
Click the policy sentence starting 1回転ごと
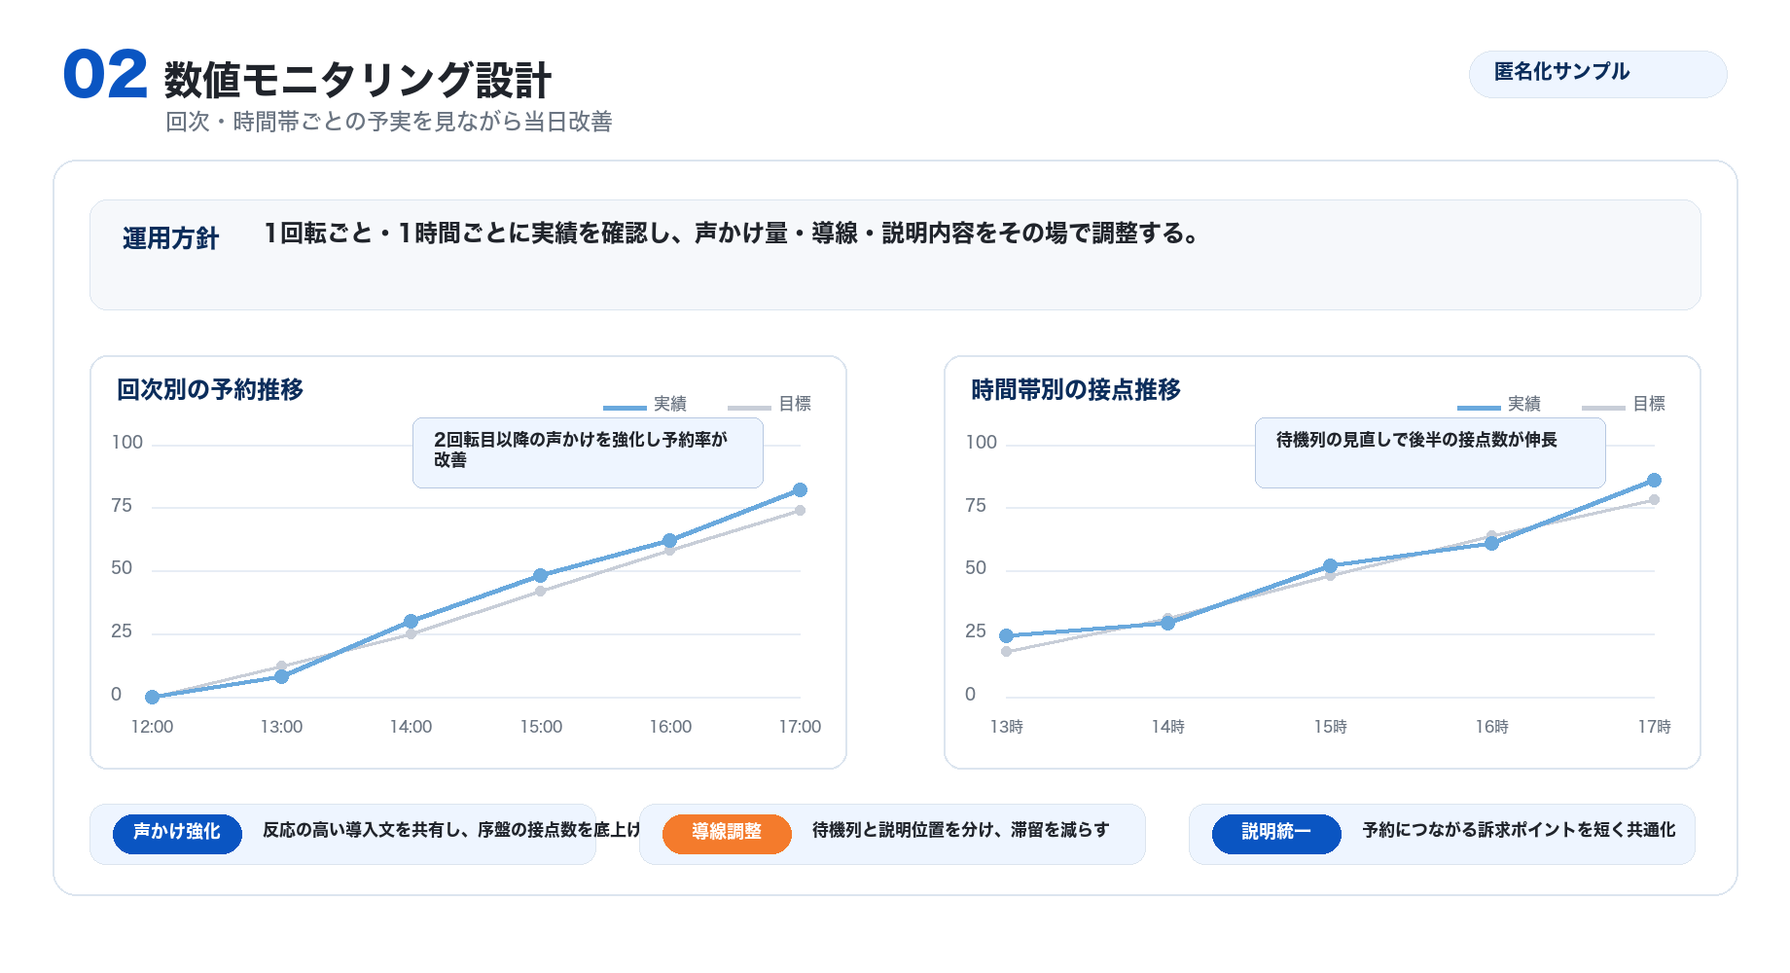click(x=732, y=234)
